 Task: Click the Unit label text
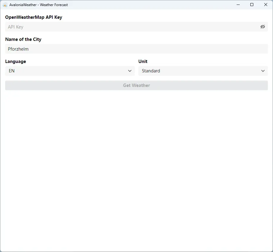point(143,61)
